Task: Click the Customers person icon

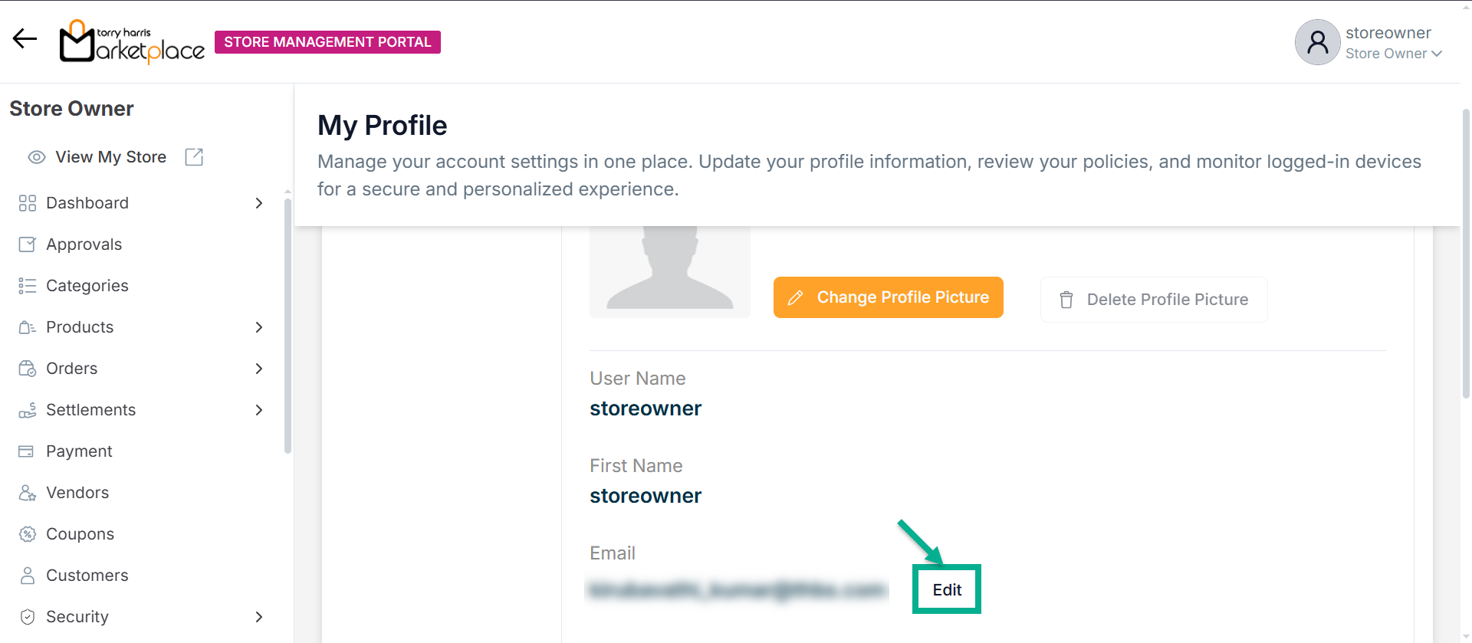Action: (27, 576)
